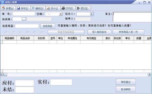This screenshot has width=152, height=94.
Task: Click the window title bar app icon
Action: click(x=3, y=2)
